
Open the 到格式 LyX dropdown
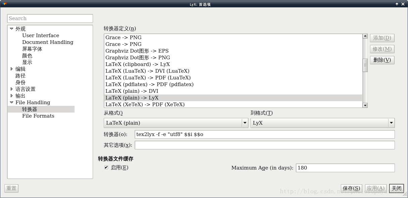tap(322, 123)
